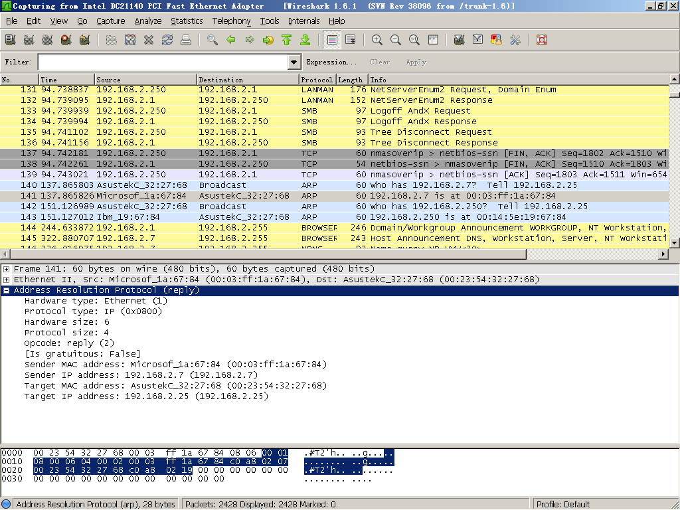
Task: Stop the running capture icon
Action: click(66, 40)
